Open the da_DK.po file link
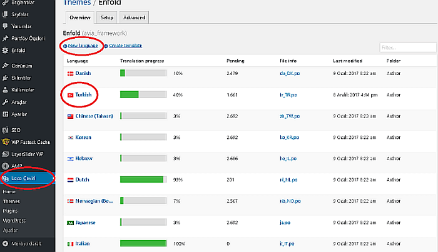This screenshot has height=252, width=438. (x=290, y=73)
